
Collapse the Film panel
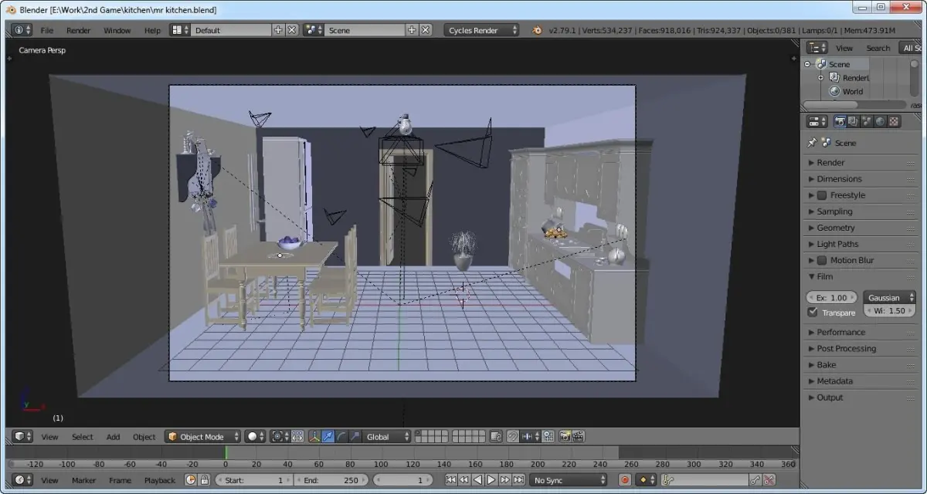coord(820,276)
